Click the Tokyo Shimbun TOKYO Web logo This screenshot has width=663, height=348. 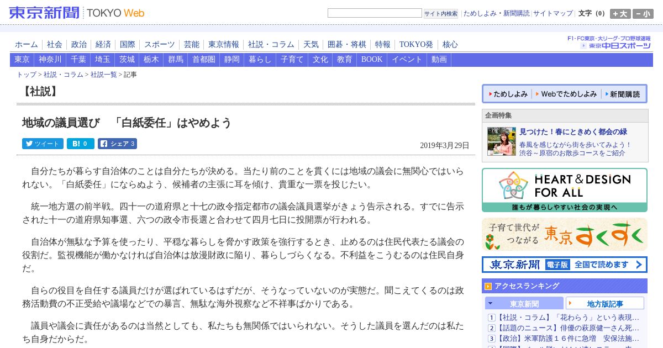77,12
